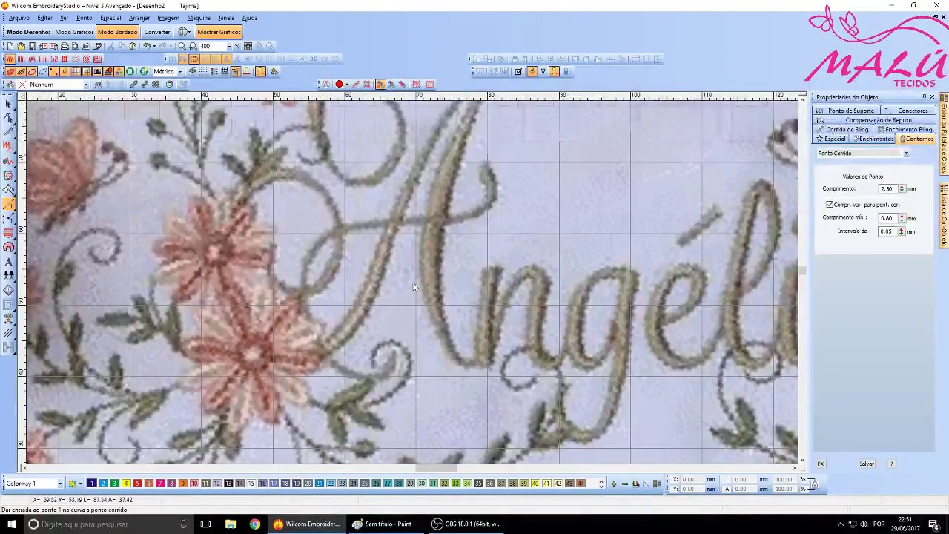The image size is (949, 534).
Task: Click the Comprimento 2.50 input field
Action: (887, 189)
